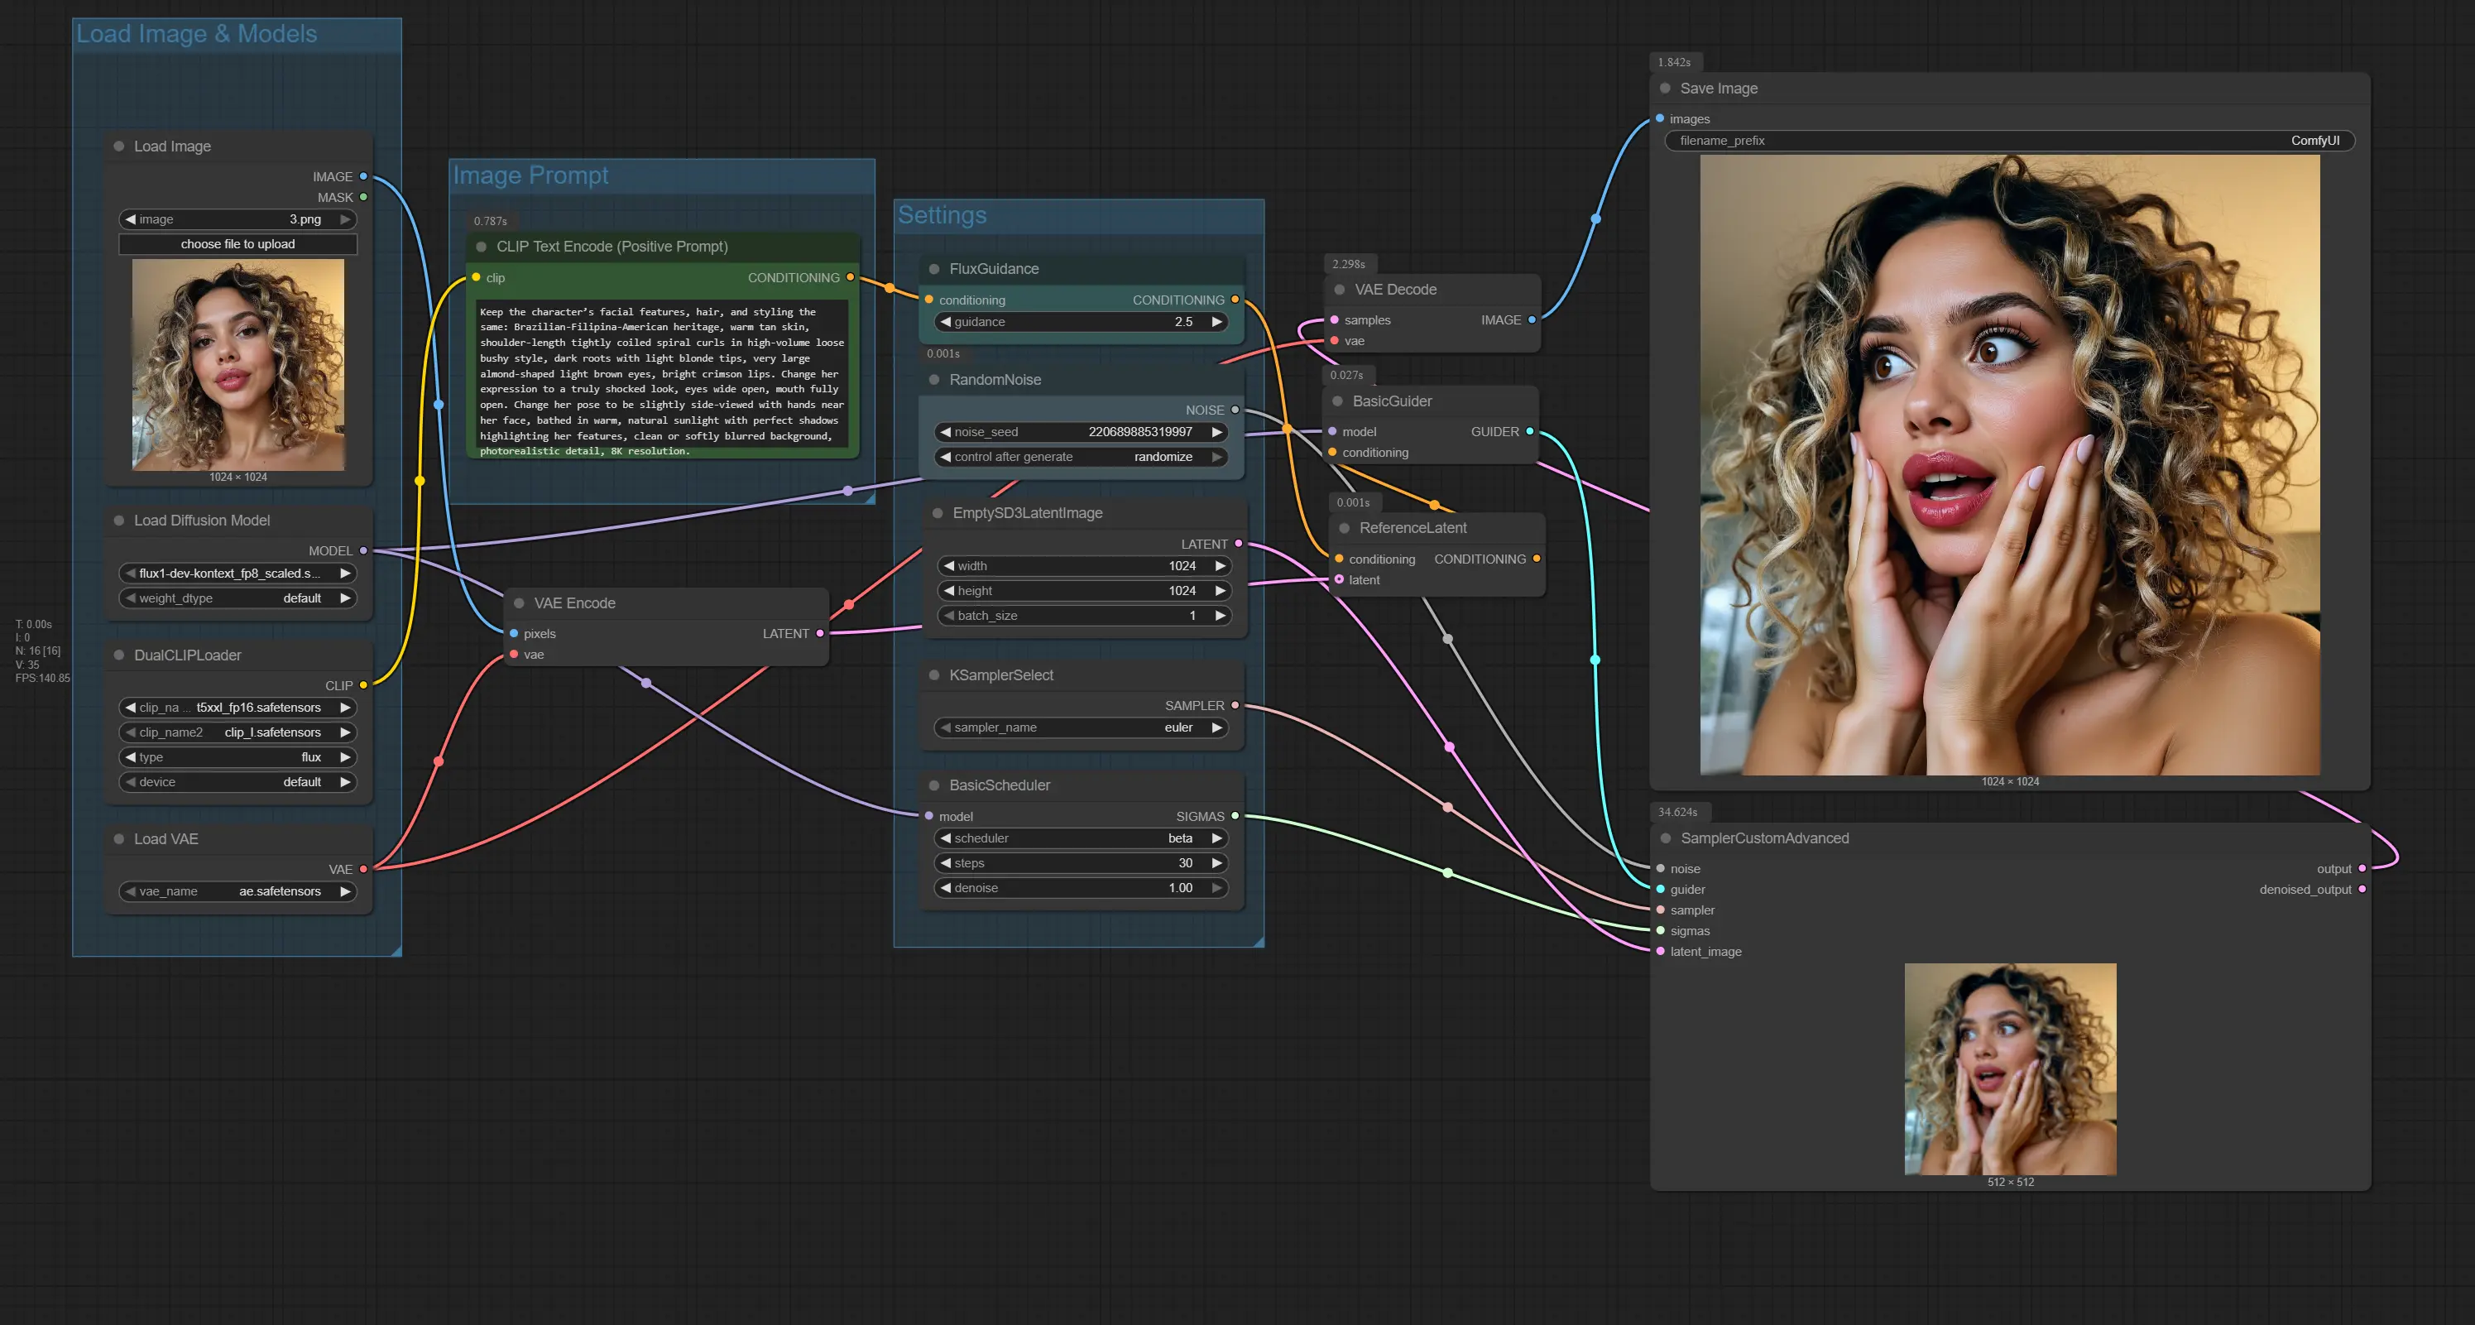Click the ReferenceLatent node title
The width and height of the screenshot is (2475, 1325).
[1413, 527]
